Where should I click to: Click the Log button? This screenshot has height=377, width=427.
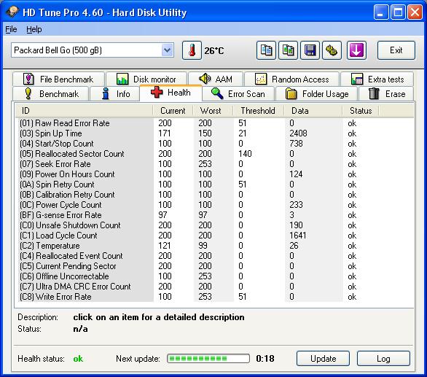(x=383, y=359)
